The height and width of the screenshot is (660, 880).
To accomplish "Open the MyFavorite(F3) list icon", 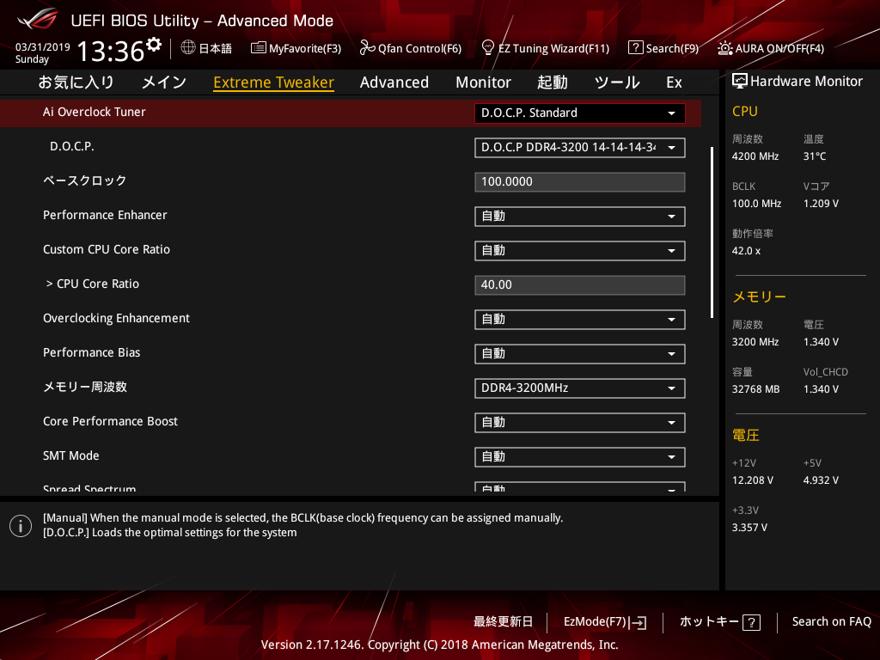I will click(x=258, y=48).
